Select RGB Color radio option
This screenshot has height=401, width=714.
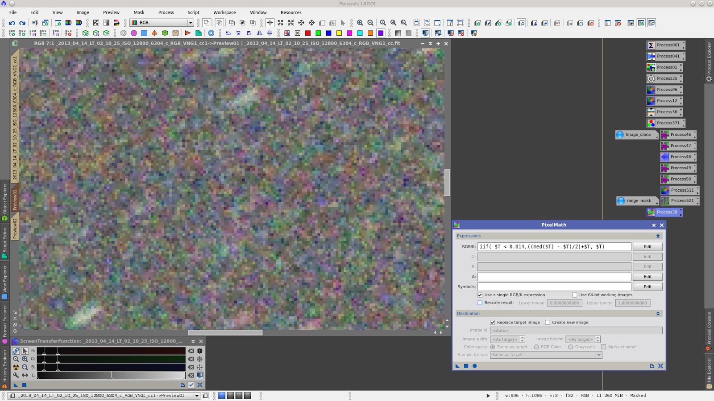536,347
